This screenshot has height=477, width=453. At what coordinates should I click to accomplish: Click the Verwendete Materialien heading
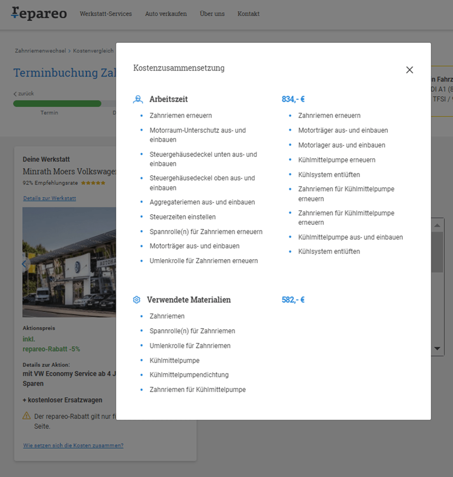[x=189, y=299]
